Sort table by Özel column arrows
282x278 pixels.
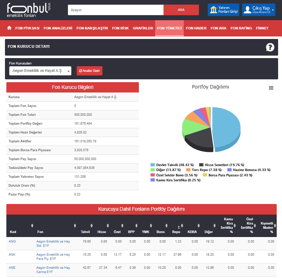pos(122,226)
